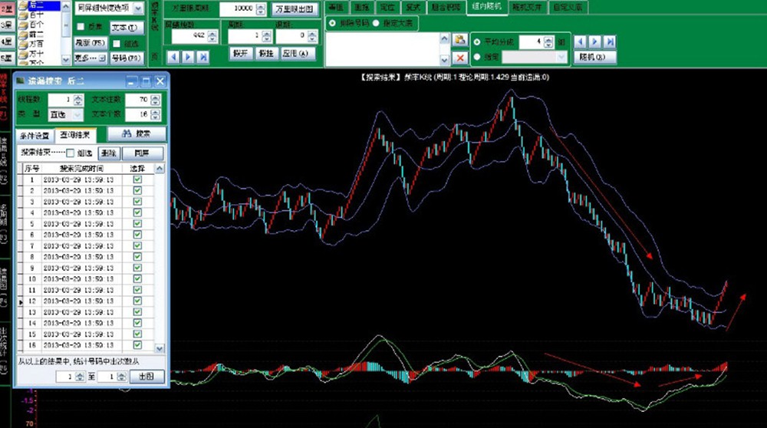The width and height of the screenshot is (767, 428).
Task: Toggle the 组选 checkbox in search results
Action: pos(71,153)
